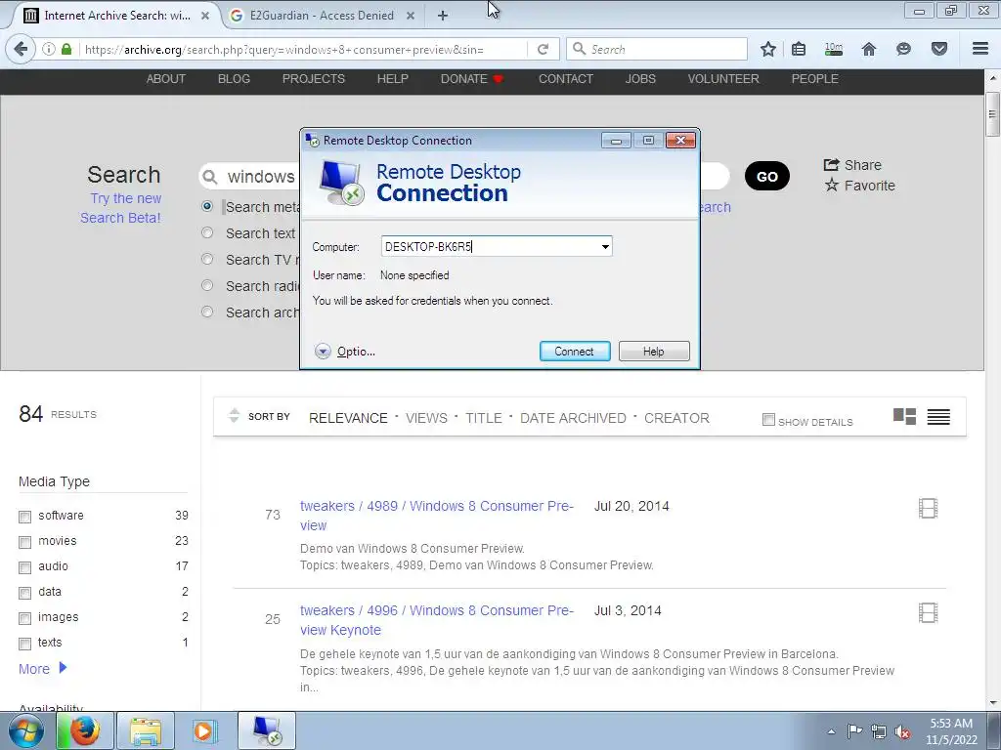The width and height of the screenshot is (1001, 750).
Task: Click the Firefox back arrow button
Action: coord(21,49)
